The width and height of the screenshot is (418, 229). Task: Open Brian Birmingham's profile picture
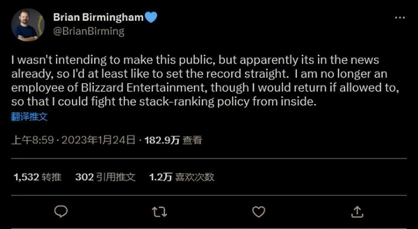(28, 25)
